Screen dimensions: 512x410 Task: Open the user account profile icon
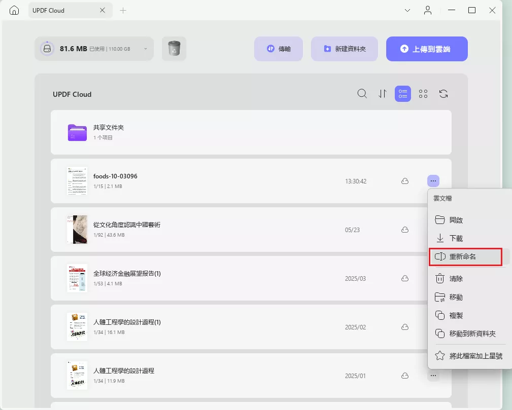coord(428,11)
